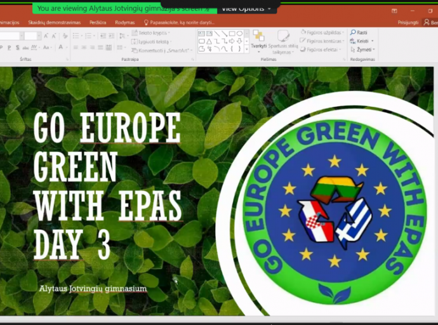Apply bullet list formatting
Viewport: 438px width, 325px height.
pos(76,36)
